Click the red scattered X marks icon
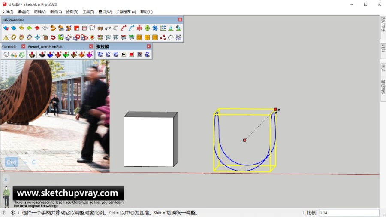386x217 pixels. (x=163, y=37)
